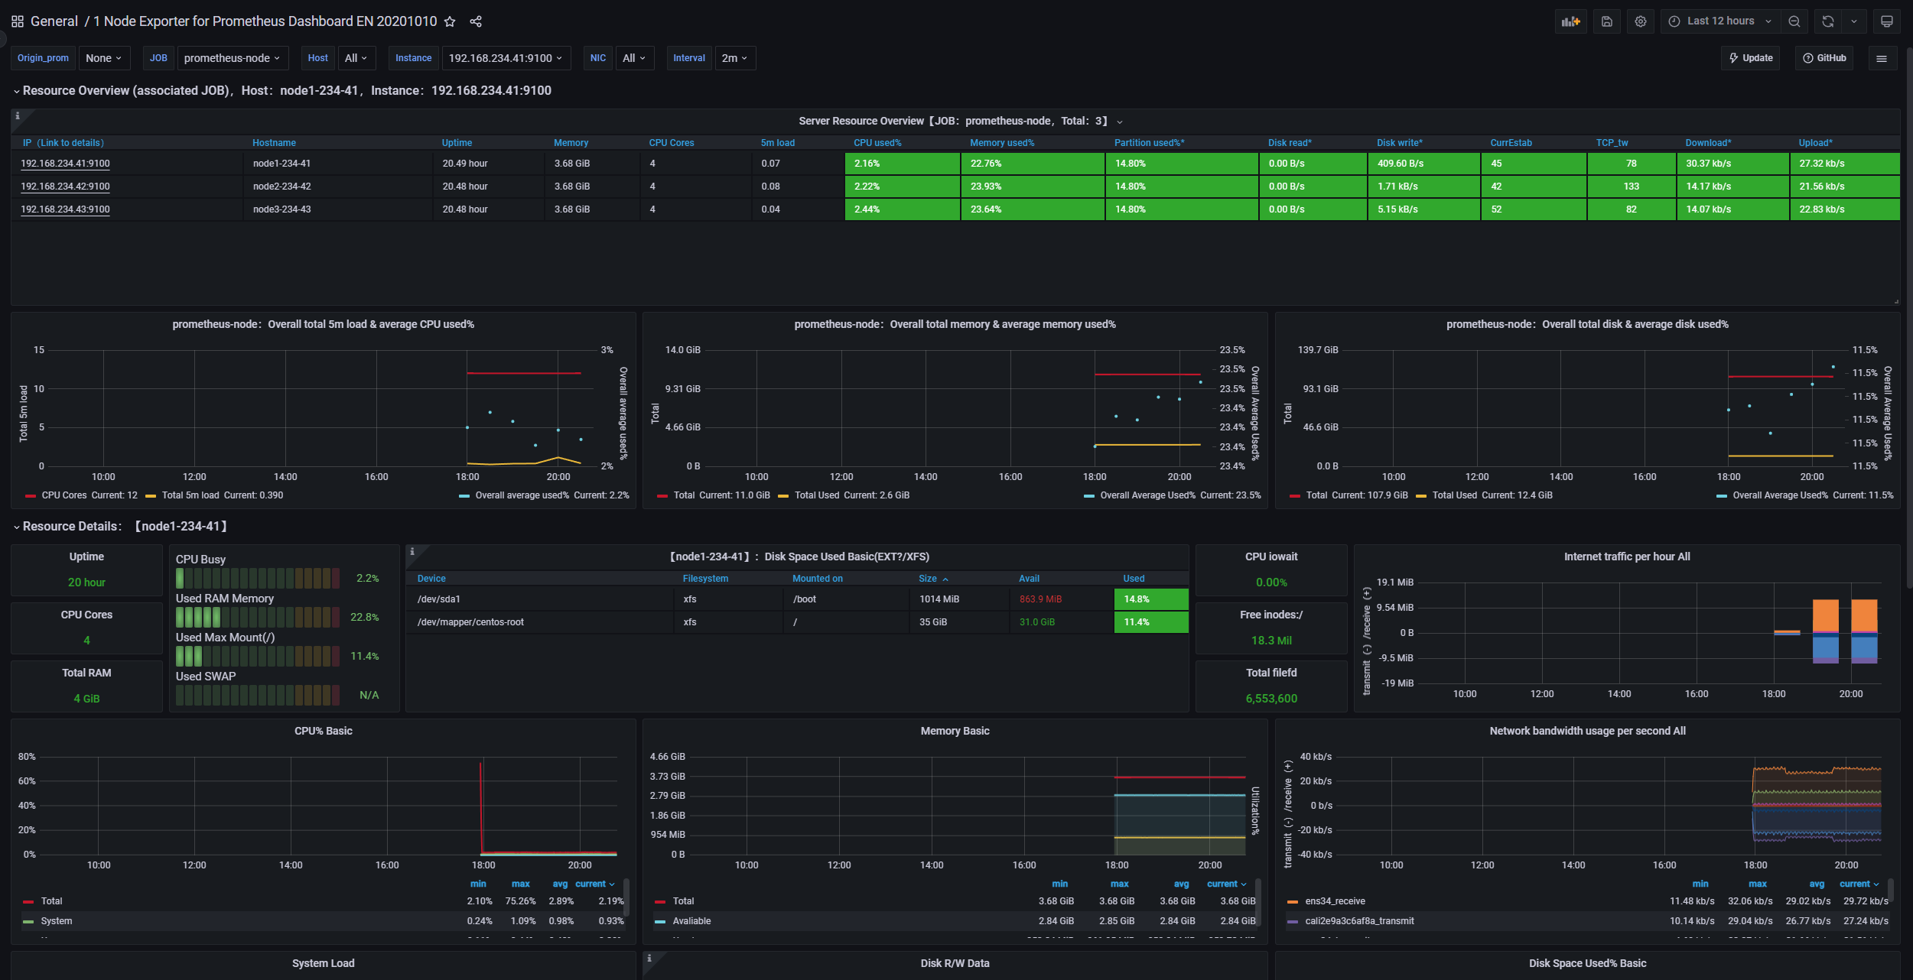Viewport: 1913px width, 980px height.
Task: Click the General folder breadcrumb
Action: (54, 21)
